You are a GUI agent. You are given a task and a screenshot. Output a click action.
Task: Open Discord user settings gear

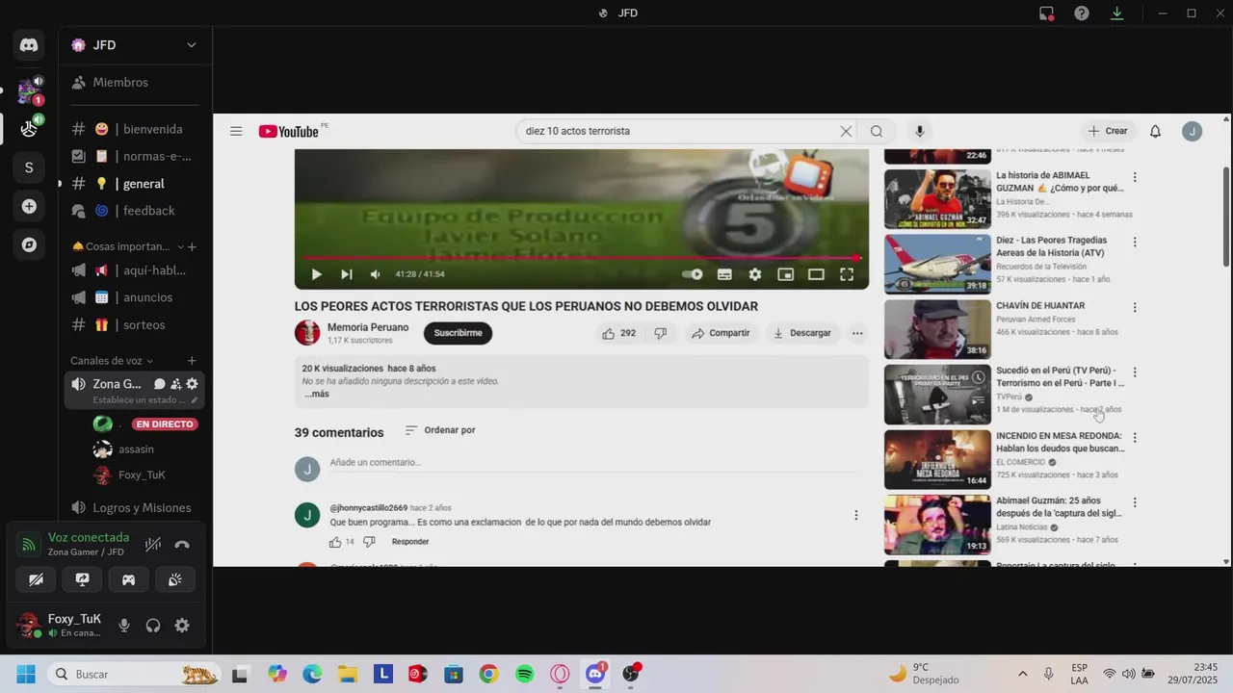coord(182,626)
